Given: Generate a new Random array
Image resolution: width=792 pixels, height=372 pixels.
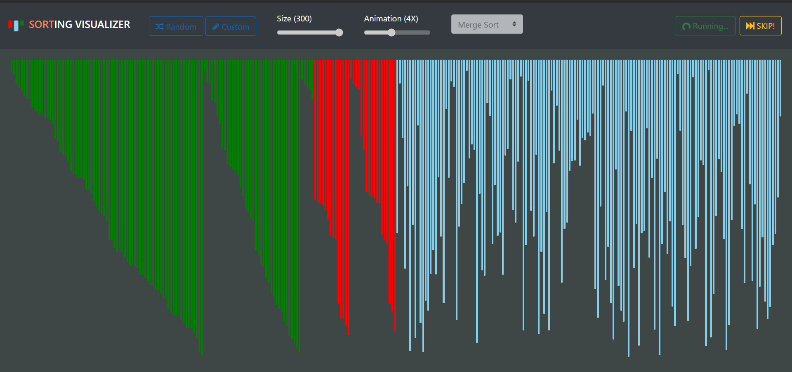Looking at the screenshot, I should coord(176,26).
